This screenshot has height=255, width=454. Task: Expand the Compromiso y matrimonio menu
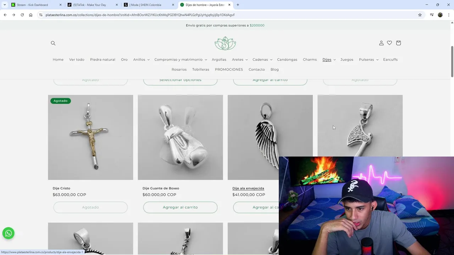[x=181, y=59]
